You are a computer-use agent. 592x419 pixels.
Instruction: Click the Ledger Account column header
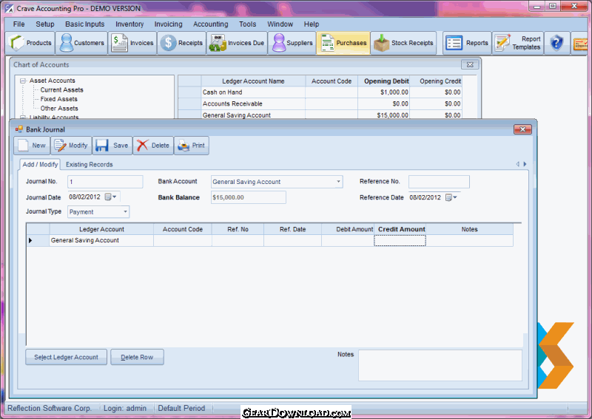[101, 229]
